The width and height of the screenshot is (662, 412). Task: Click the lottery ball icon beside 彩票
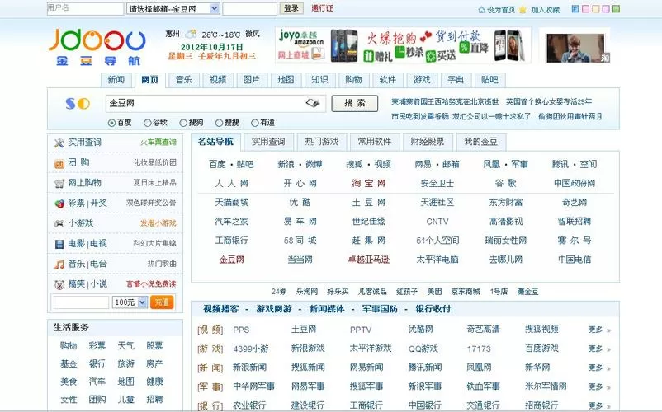pyautogui.click(x=59, y=204)
